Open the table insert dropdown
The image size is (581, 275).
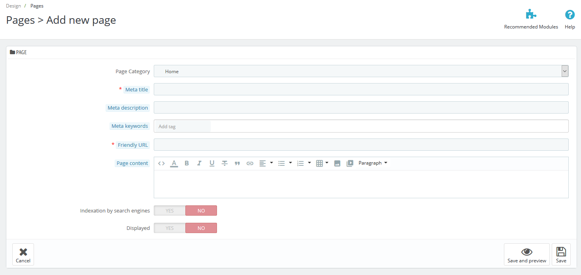point(322,163)
